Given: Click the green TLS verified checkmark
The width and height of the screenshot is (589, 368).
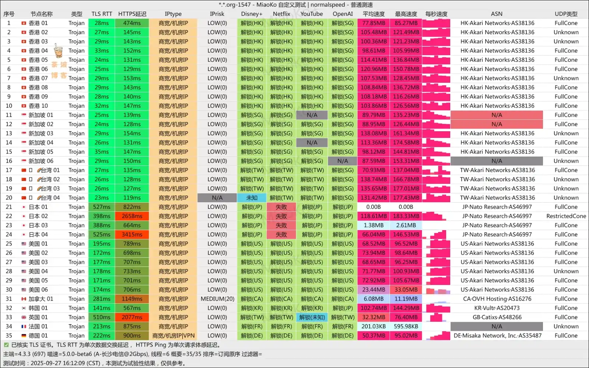Looking at the screenshot, I should coord(6,345).
